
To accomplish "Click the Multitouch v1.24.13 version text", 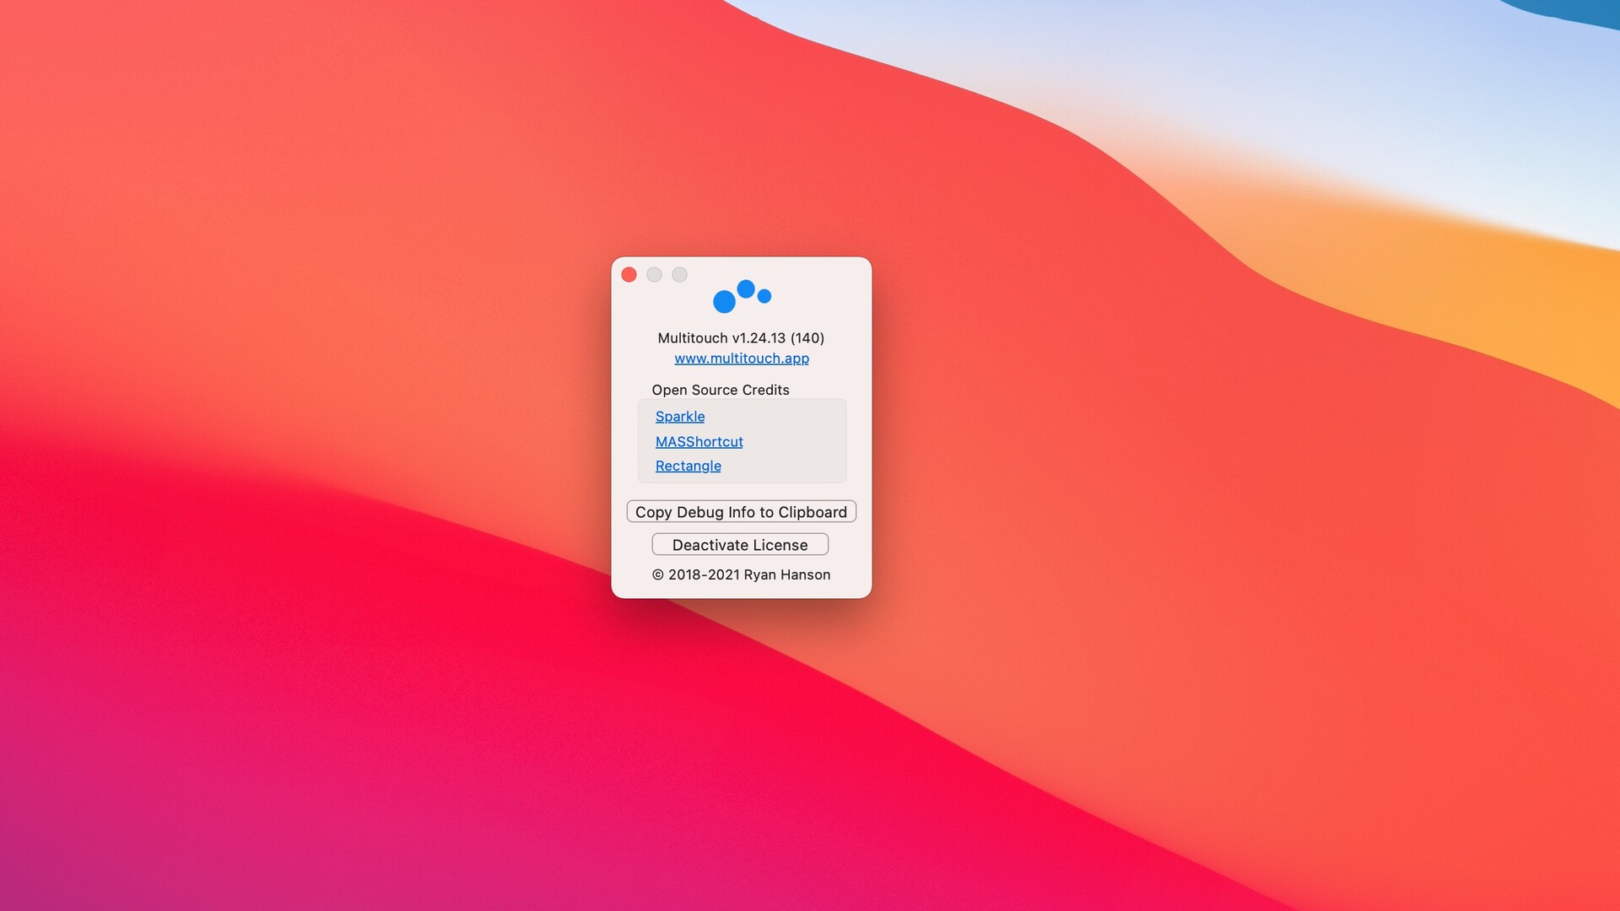I will (741, 338).
